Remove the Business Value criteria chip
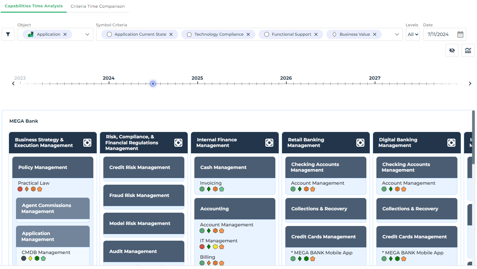 pos(375,34)
